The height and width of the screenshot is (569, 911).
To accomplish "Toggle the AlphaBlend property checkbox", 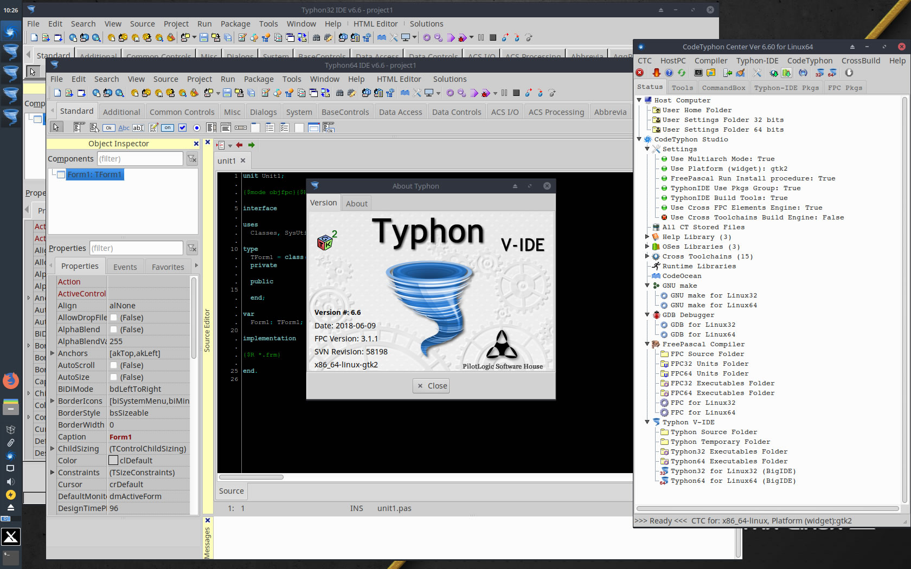I will pyautogui.click(x=114, y=329).
